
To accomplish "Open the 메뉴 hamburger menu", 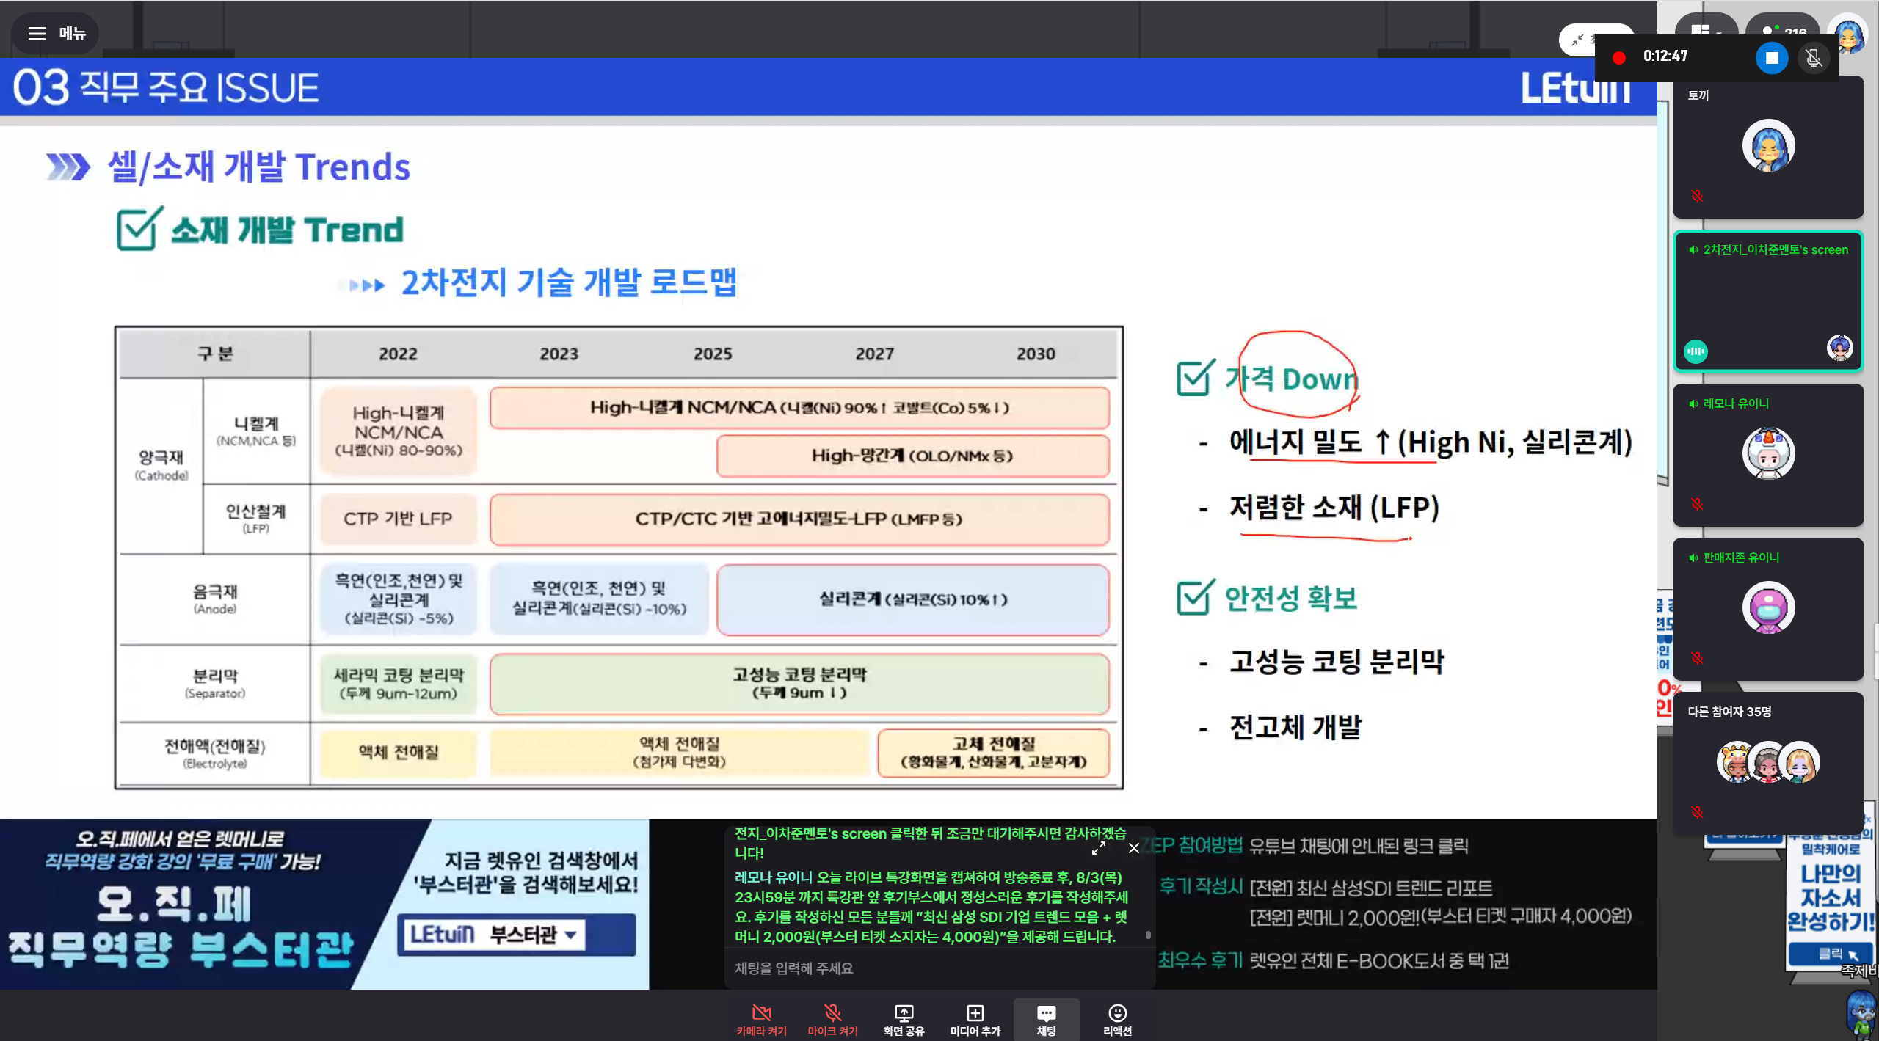I will coord(55,34).
